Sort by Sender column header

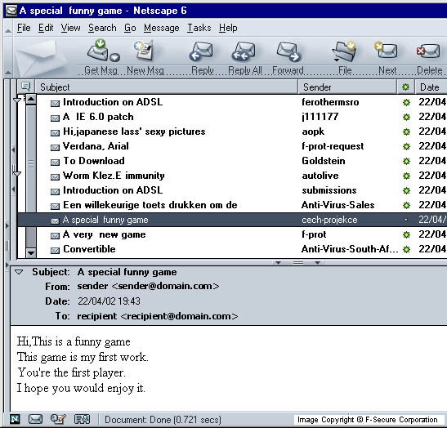[347, 87]
